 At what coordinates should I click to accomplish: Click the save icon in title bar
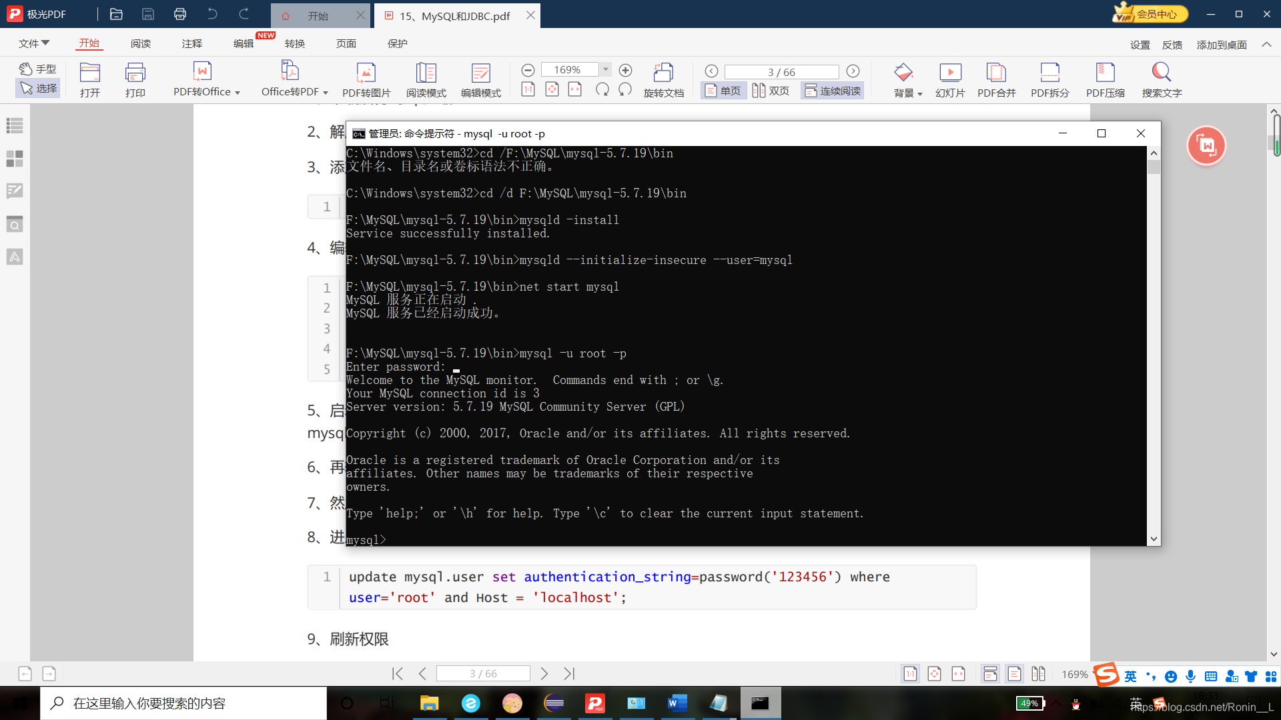[x=148, y=14]
